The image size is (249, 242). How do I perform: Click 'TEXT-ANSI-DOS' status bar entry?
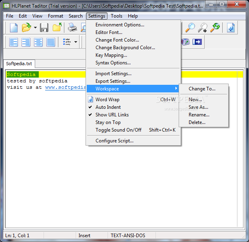pos(128,235)
